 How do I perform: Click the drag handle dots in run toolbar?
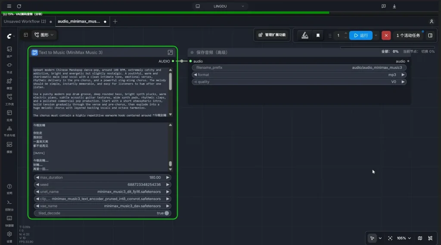pyautogui.click(x=330, y=35)
